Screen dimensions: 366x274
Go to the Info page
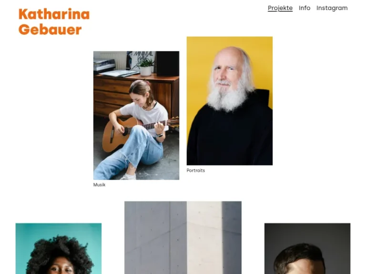(x=305, y=8)
